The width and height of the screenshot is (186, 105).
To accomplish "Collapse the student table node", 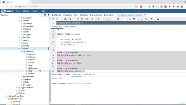I will click(x=19, y=49).
